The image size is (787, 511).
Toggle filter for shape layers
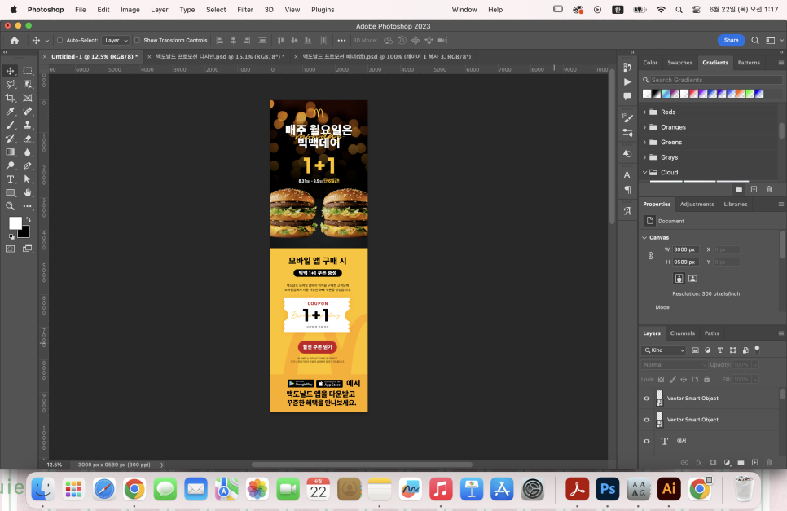point(732,350)
